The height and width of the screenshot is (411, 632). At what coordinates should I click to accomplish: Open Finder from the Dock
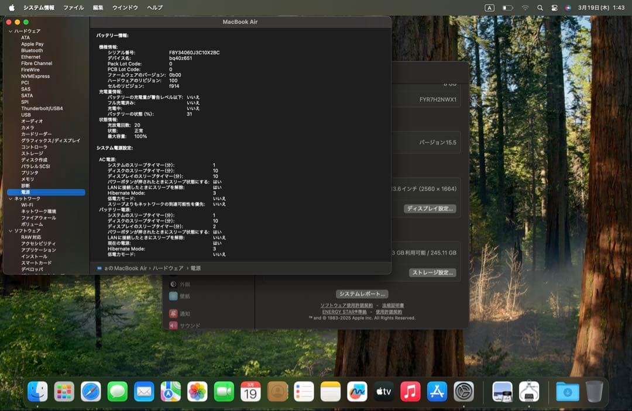(37, 391)
